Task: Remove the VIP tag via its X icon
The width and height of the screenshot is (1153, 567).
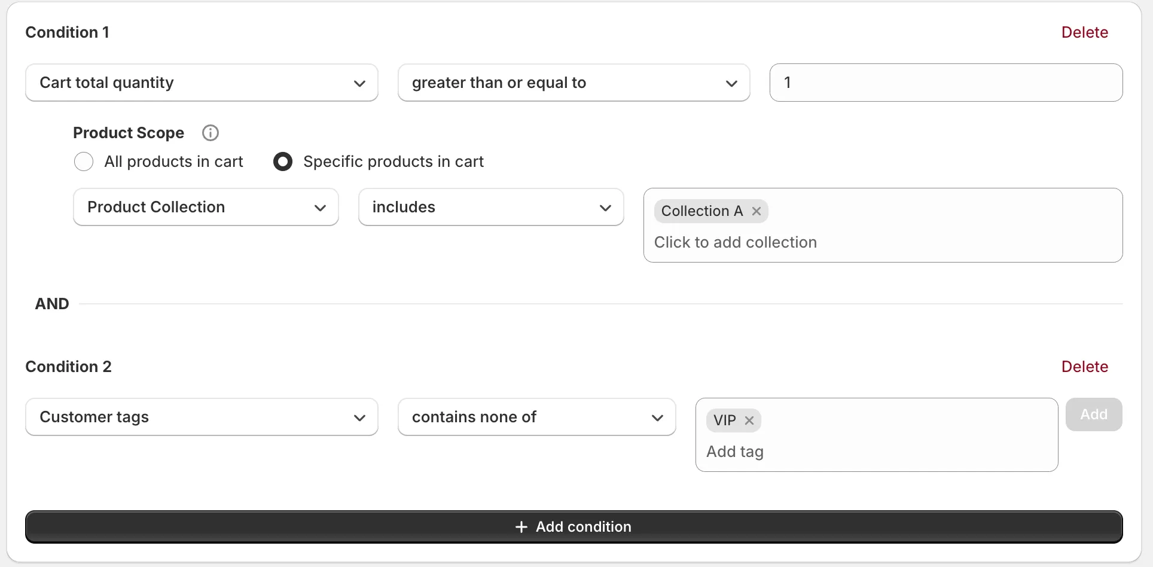Action: point(749,420)
